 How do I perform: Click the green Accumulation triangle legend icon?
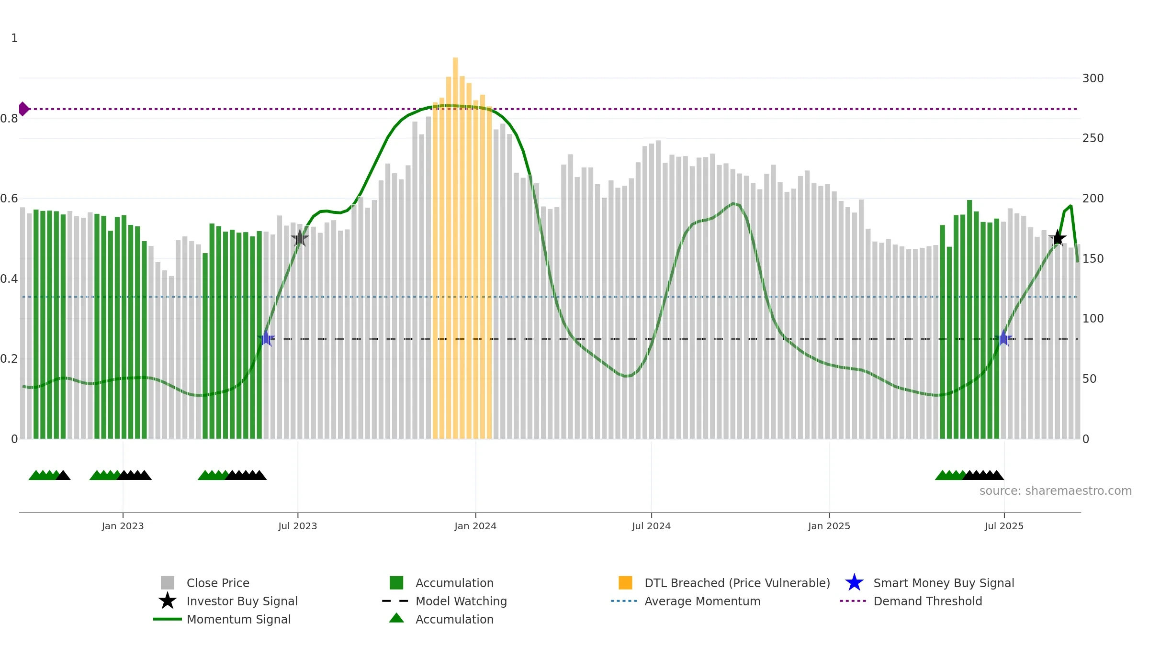[396, 618]
